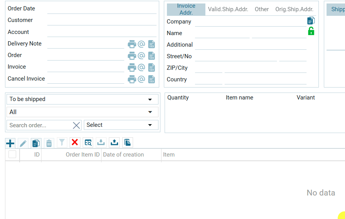
Task: Copy company address with document icon
Action: click(311, 21)
